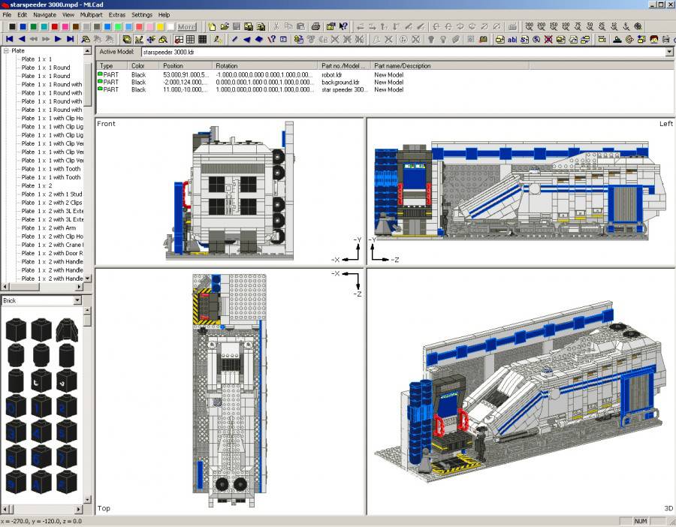Click the add part icon left of 'ab|'
Viewport: 676px width, 527px height.
pyautogui.click(x=500, y=39)
